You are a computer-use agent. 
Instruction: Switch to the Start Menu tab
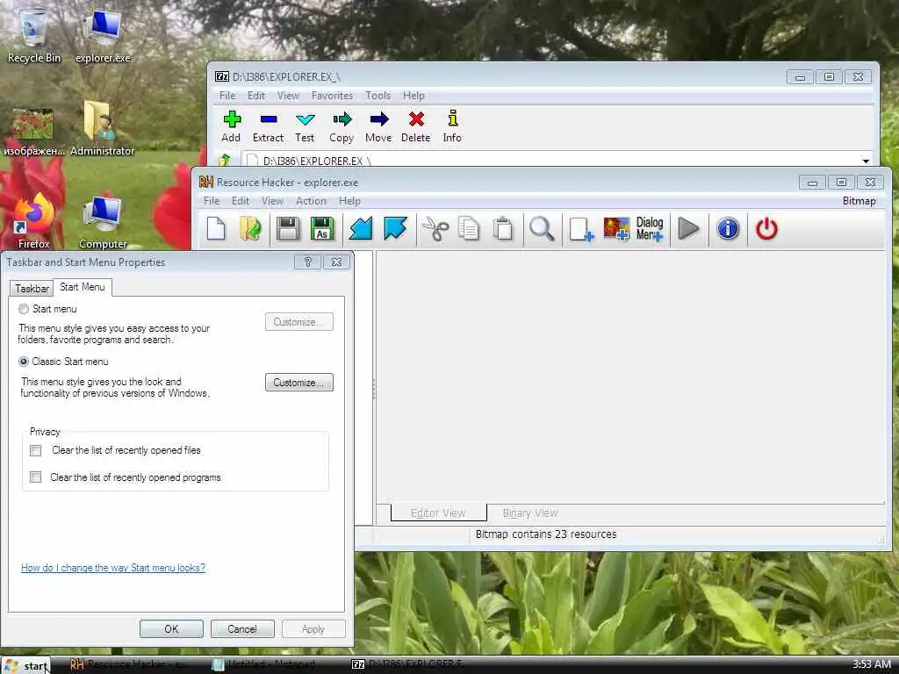coord(82,287)
